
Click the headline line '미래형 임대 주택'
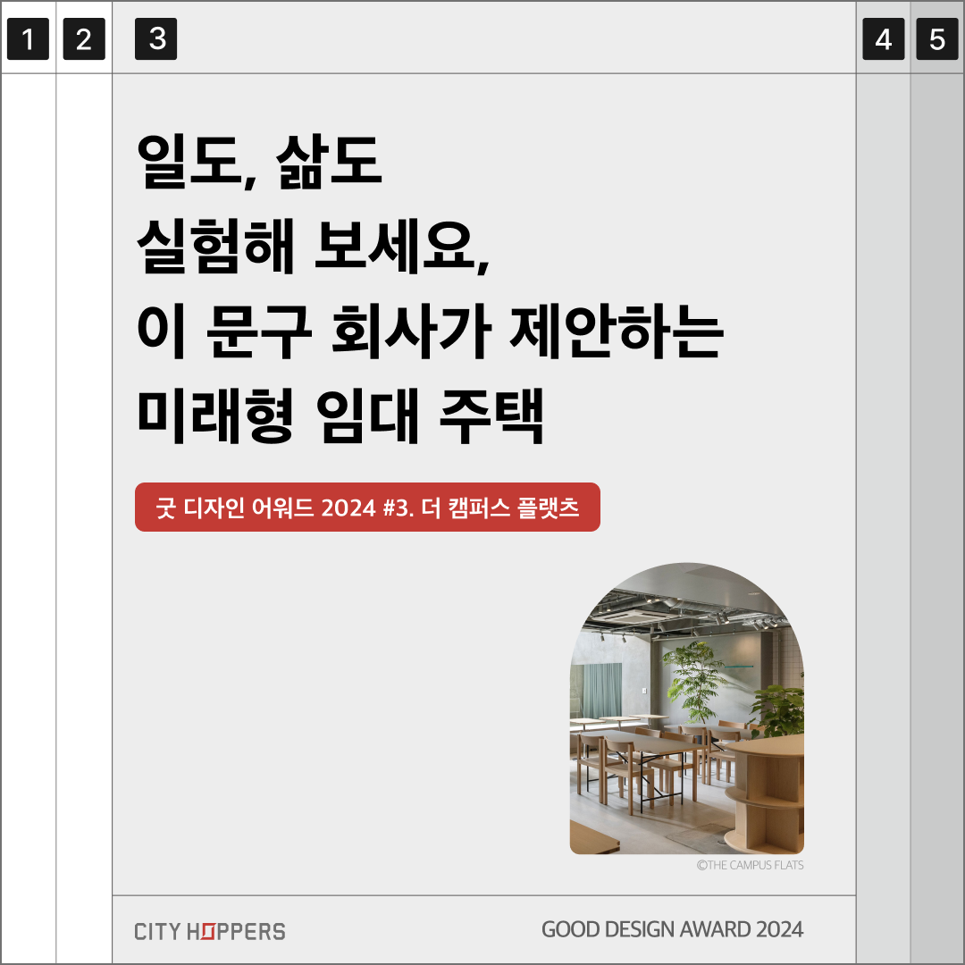click(340, 416)
